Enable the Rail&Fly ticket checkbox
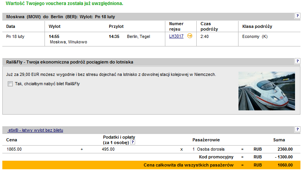The width and height of the screenshot is (302, 170). point(10,84)
